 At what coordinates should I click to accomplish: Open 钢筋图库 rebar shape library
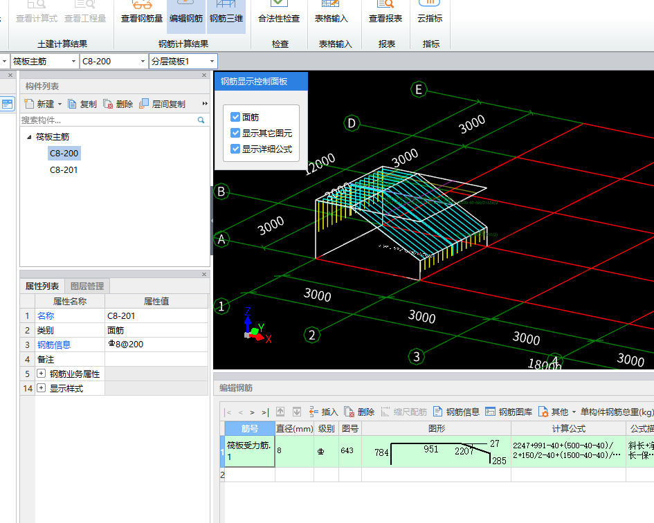click(x=509, y=412)
